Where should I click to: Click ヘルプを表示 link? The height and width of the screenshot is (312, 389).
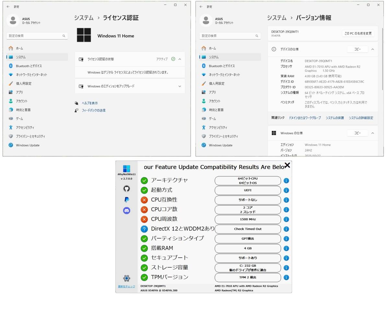89,103
